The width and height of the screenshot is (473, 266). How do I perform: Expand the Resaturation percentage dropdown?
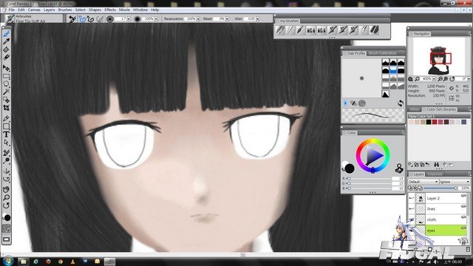pos(198,18)
